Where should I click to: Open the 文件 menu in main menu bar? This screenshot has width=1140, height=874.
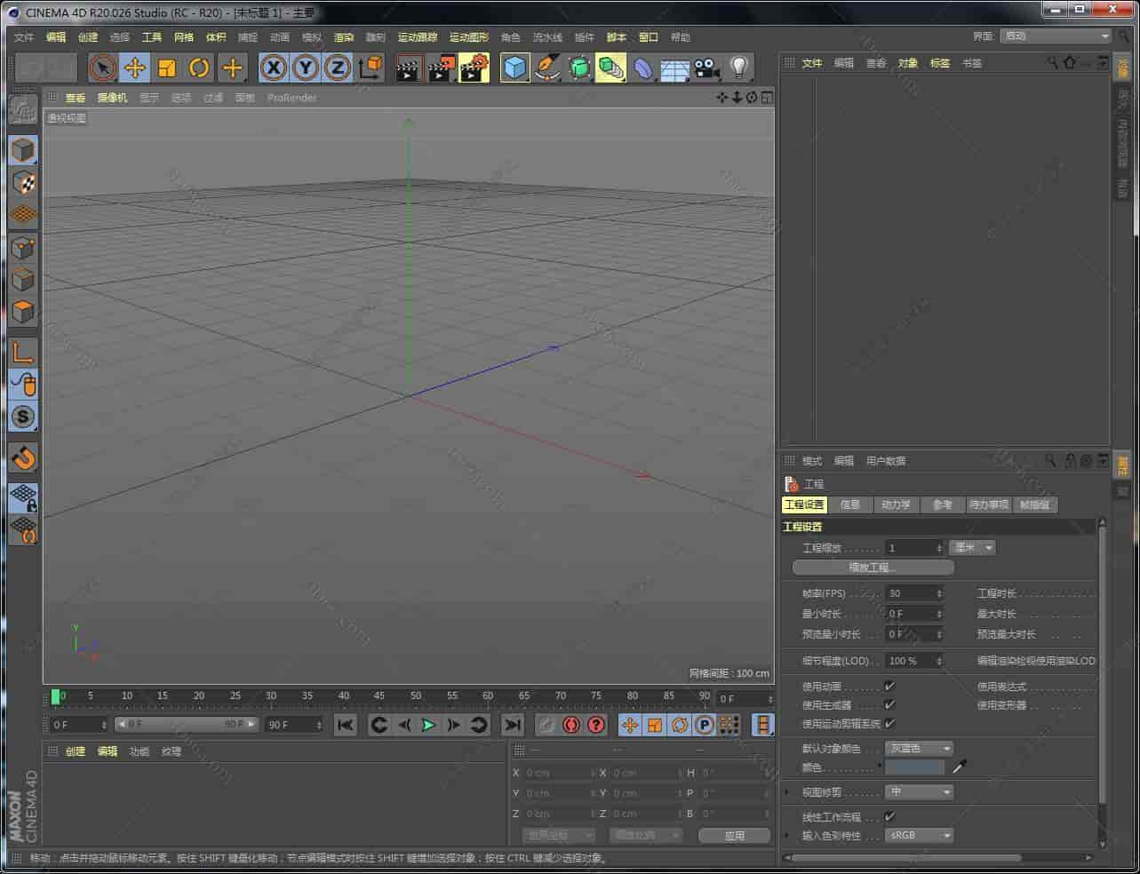point(24,37)
